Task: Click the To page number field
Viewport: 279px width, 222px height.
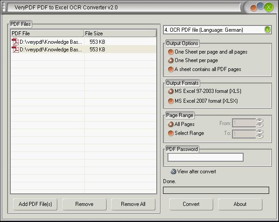Action: (x=244, y=134)
